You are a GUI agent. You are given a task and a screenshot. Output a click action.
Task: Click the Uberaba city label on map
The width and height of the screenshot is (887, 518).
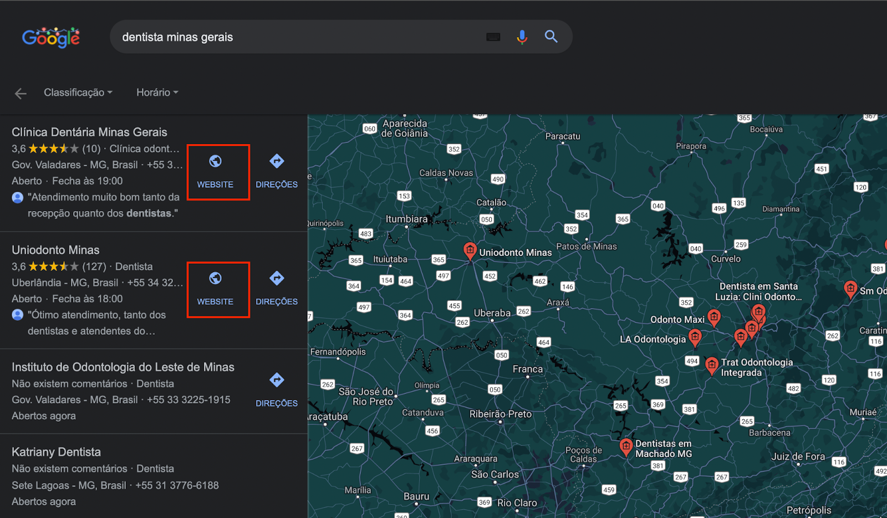tap(492, 313)
